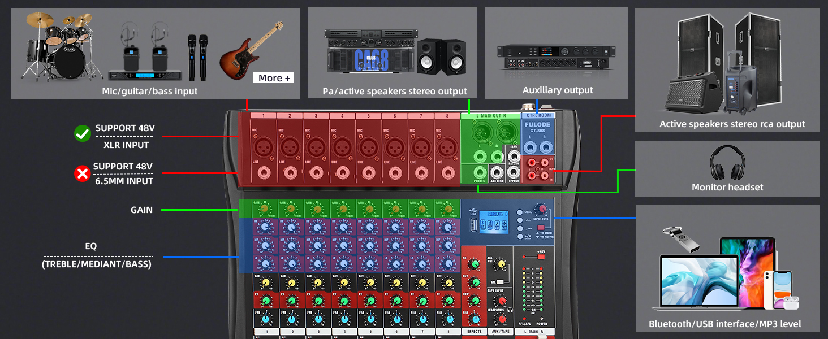Click the AUX SEND jack

497,172
